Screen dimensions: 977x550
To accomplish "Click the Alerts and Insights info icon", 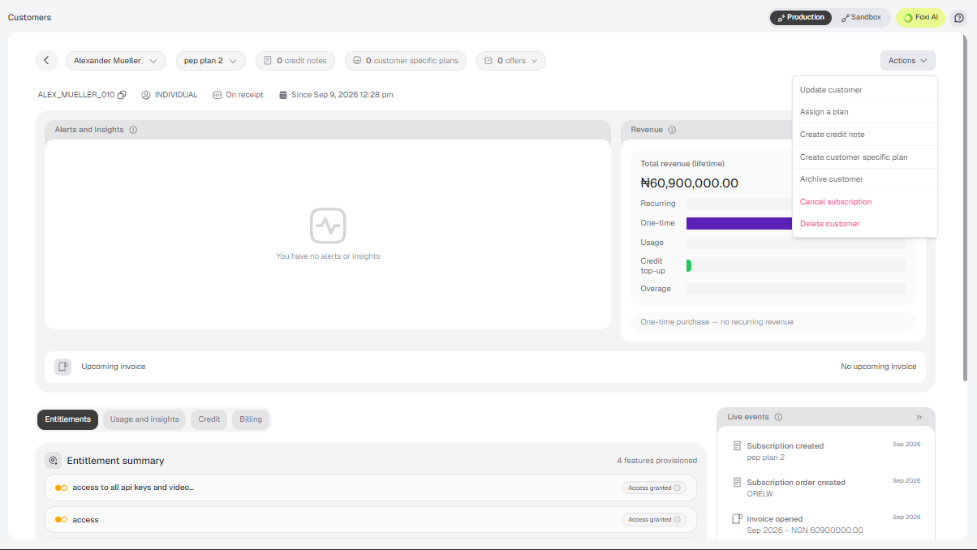I will pyautogui.click(x=133, y=130).
